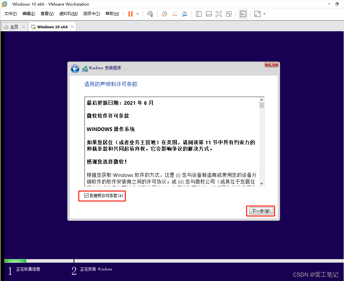Click Windows setup icon in dialog title
Screen dimensions: 344x281
point(85,69)
